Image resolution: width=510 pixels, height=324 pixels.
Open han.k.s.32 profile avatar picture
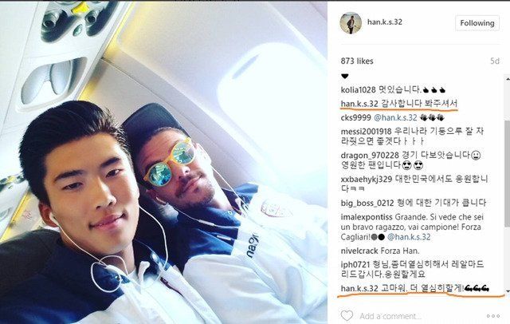(351, 23)
